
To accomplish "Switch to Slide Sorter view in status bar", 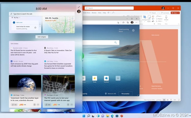I will coord(168,100).
